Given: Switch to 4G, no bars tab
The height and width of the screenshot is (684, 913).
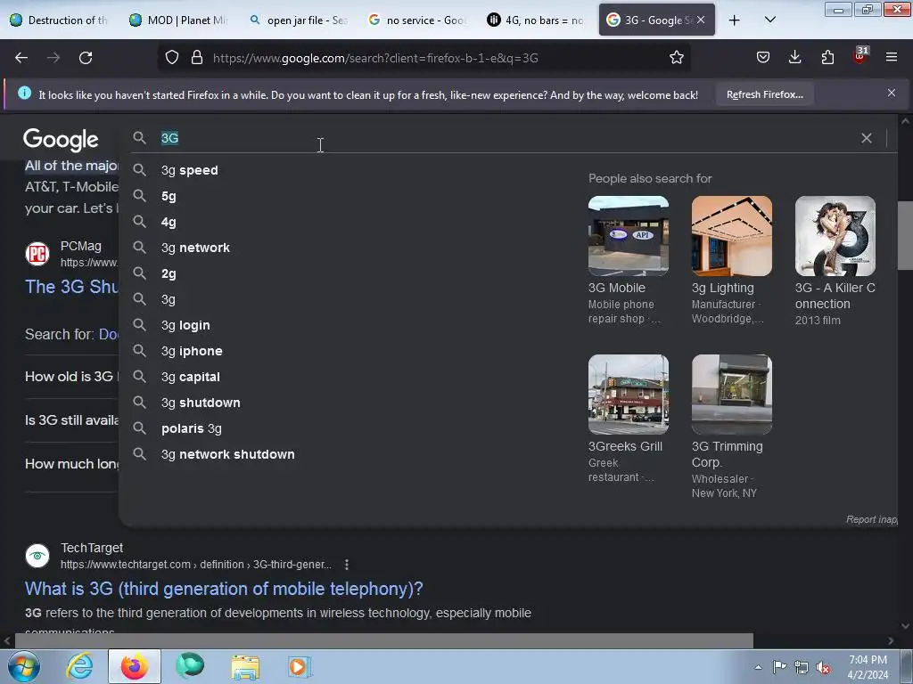Looking at the screenshot, I should point(537,20).
